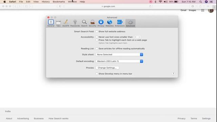This screenshot has height=122, width=217.
Task: Enable Save articles for offline reading automatically
Action: click(97, 48)
